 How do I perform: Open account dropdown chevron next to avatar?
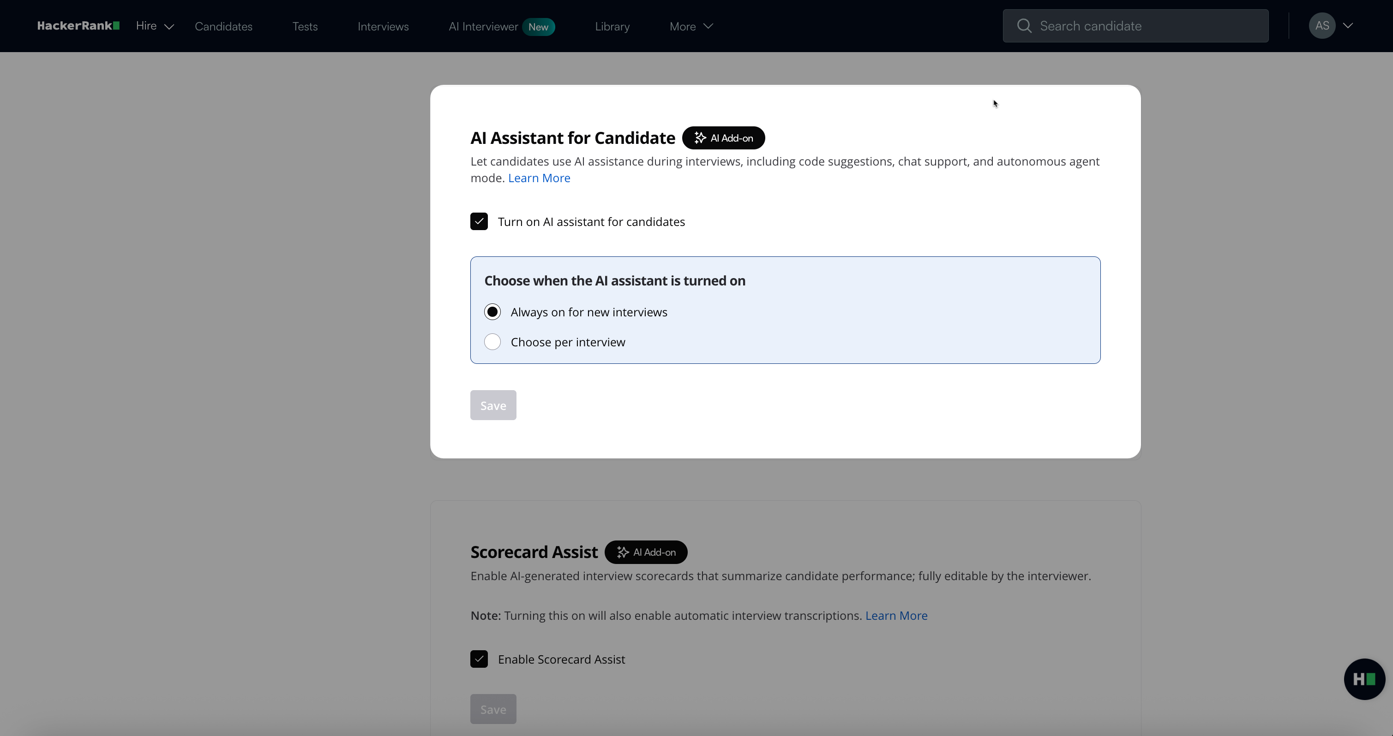point(1348,26)
